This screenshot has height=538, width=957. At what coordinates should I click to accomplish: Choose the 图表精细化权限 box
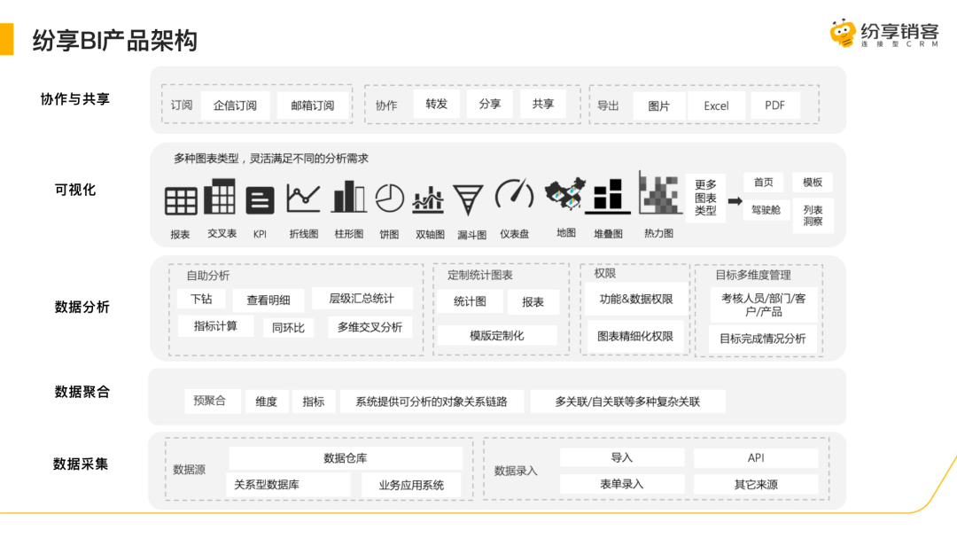635,337
